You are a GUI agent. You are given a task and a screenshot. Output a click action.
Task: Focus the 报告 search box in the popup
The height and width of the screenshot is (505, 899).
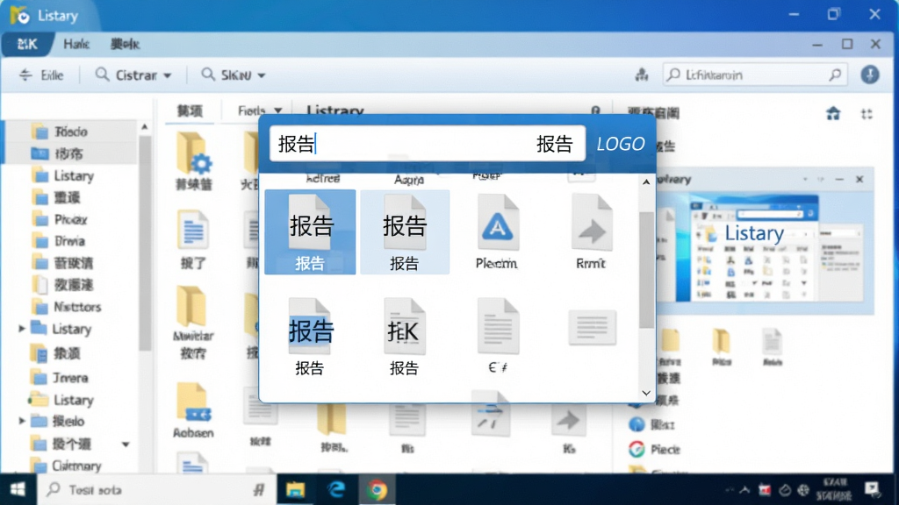[x=428, y=143]
